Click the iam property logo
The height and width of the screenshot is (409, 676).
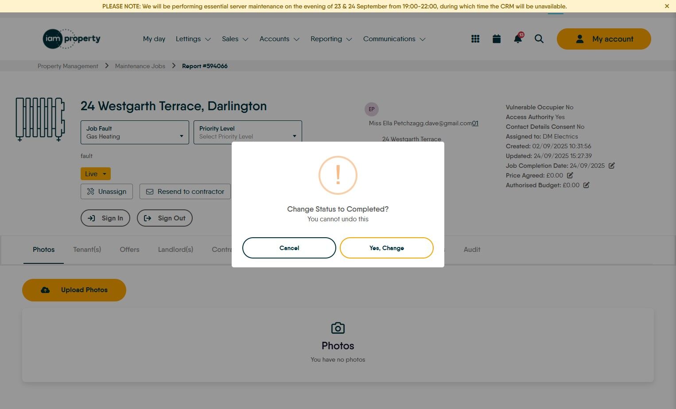tap(72, 39)
